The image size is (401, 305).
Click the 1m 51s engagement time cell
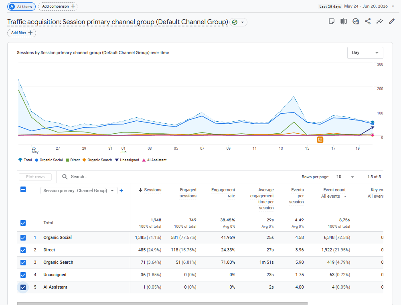point(267,263)
